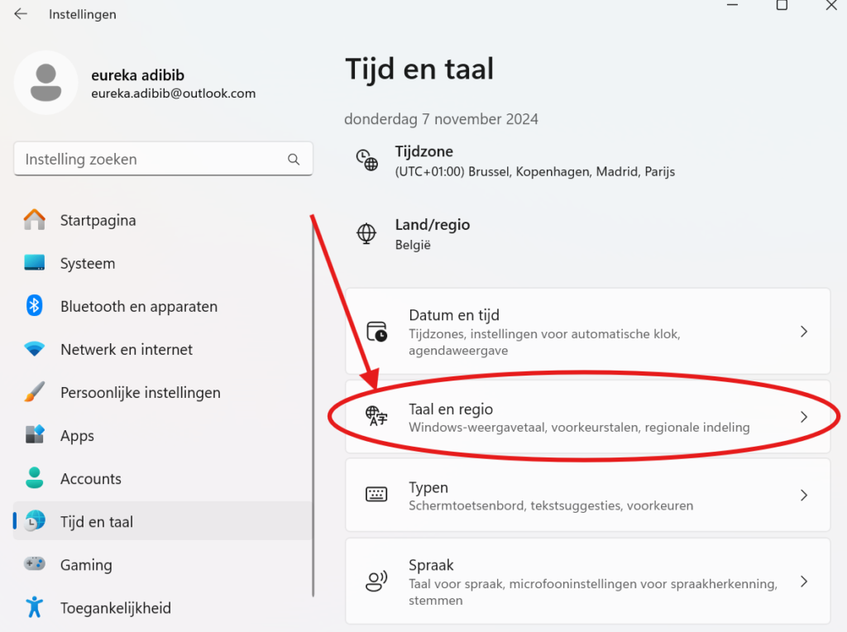Open Startpagina in the sidebar
The height and width of the screenshot is (632, 847).
tap(98, 221)
